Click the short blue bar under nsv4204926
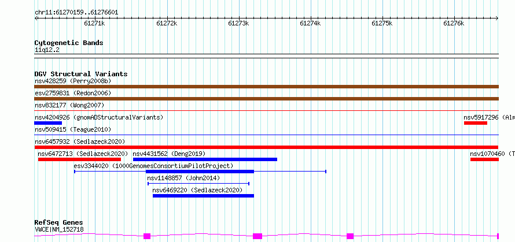The height and width of the screenshot is (242, 515). (48, 123)
